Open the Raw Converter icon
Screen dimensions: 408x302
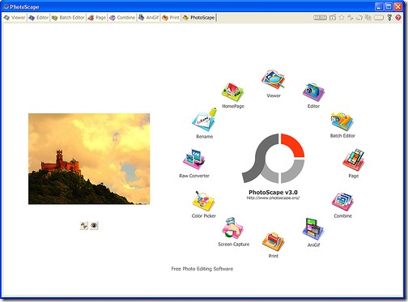click(193, 160)
